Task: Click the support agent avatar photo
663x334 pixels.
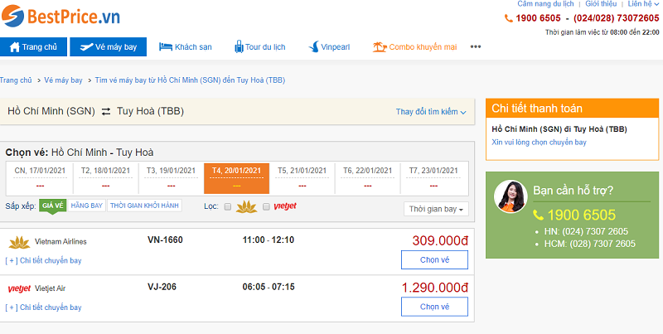Action: coord(511,197)
